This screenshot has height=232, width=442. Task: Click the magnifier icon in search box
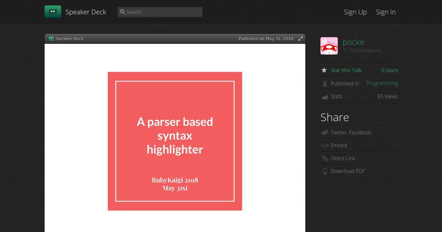click(123, 12)
